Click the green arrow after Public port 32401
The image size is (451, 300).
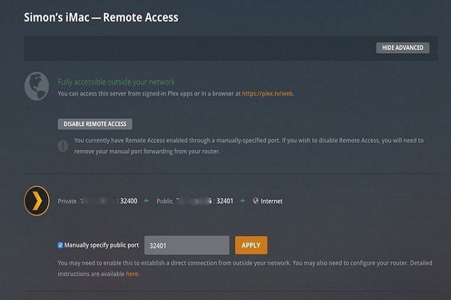tap(242, 201)
